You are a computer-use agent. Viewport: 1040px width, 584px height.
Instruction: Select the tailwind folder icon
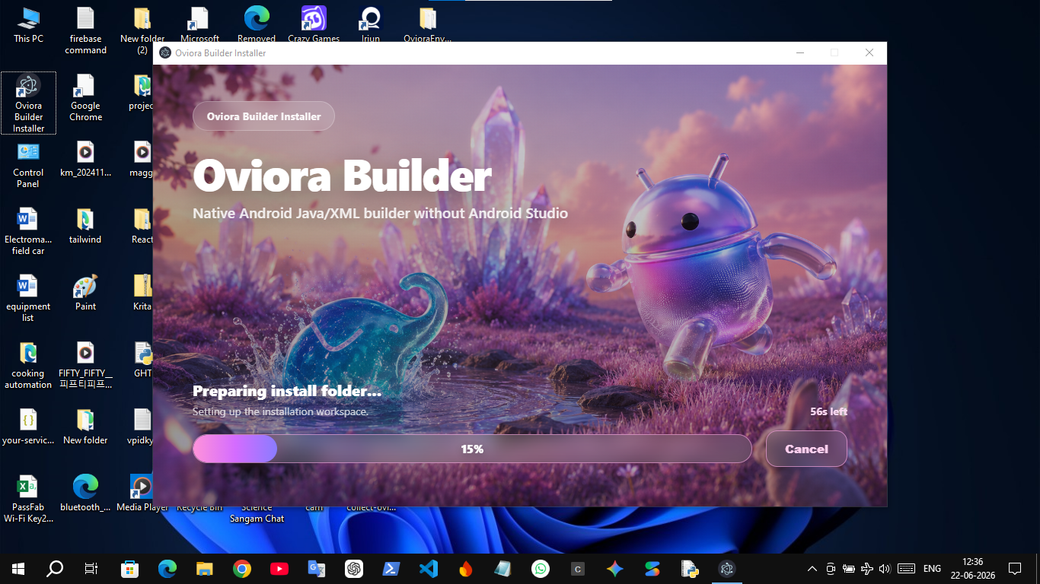[85, 226]
